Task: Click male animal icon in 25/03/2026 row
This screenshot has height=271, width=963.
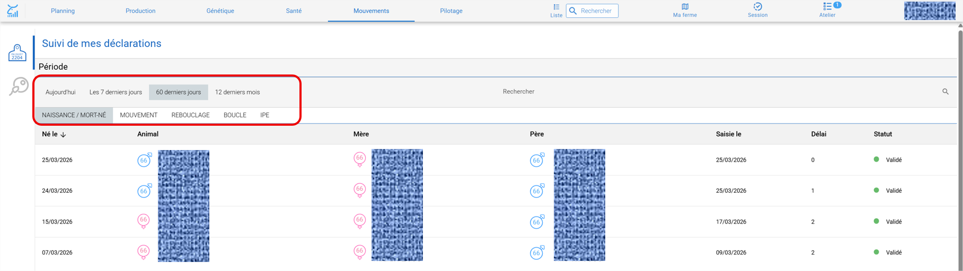Action: 145,160
